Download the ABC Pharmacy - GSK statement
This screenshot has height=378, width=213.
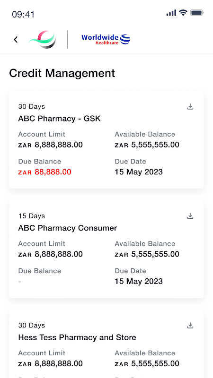[x=190, y=107]
